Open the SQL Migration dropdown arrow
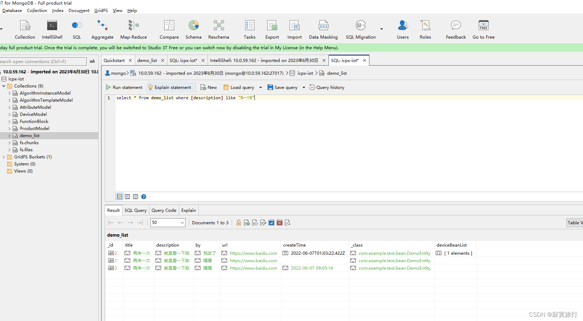 pyautogui.click(x=381, y=29)
